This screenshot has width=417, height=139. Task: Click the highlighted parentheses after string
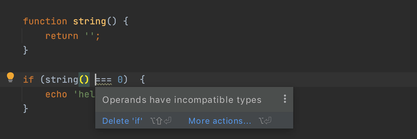click(84, 80)
